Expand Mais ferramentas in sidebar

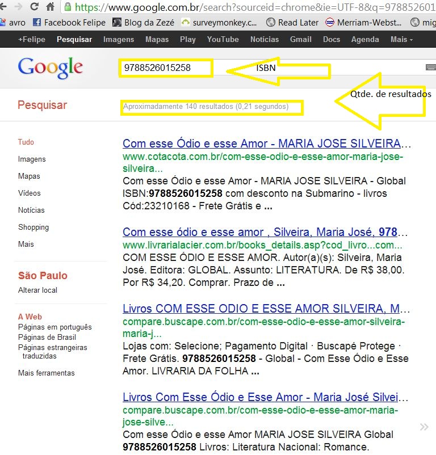point(46,373)
